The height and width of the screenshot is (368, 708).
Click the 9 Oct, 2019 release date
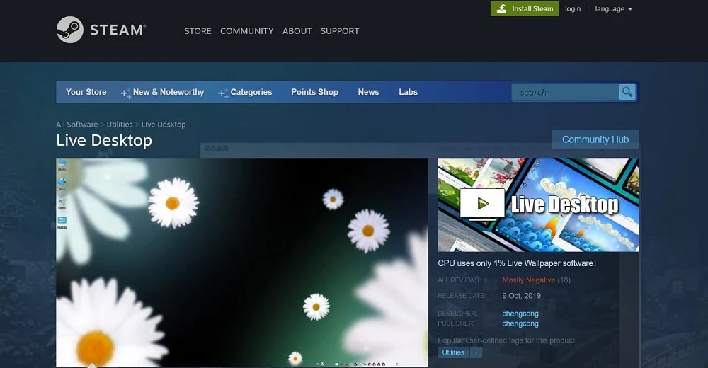click(x=522, y=296)
